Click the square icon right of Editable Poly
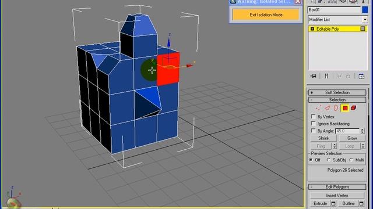 [x=363, y=28]
